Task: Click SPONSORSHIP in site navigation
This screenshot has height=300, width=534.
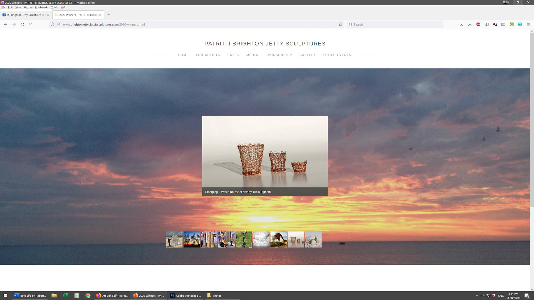Action: [278, 55]
